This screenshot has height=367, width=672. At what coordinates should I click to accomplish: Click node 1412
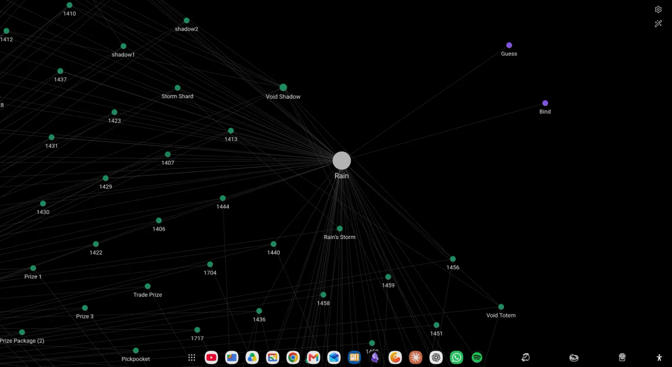(6, 31)
